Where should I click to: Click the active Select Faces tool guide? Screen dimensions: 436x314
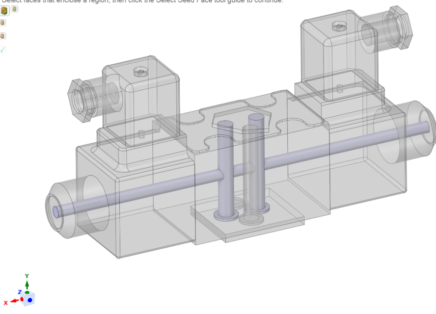tap(5, 10)
